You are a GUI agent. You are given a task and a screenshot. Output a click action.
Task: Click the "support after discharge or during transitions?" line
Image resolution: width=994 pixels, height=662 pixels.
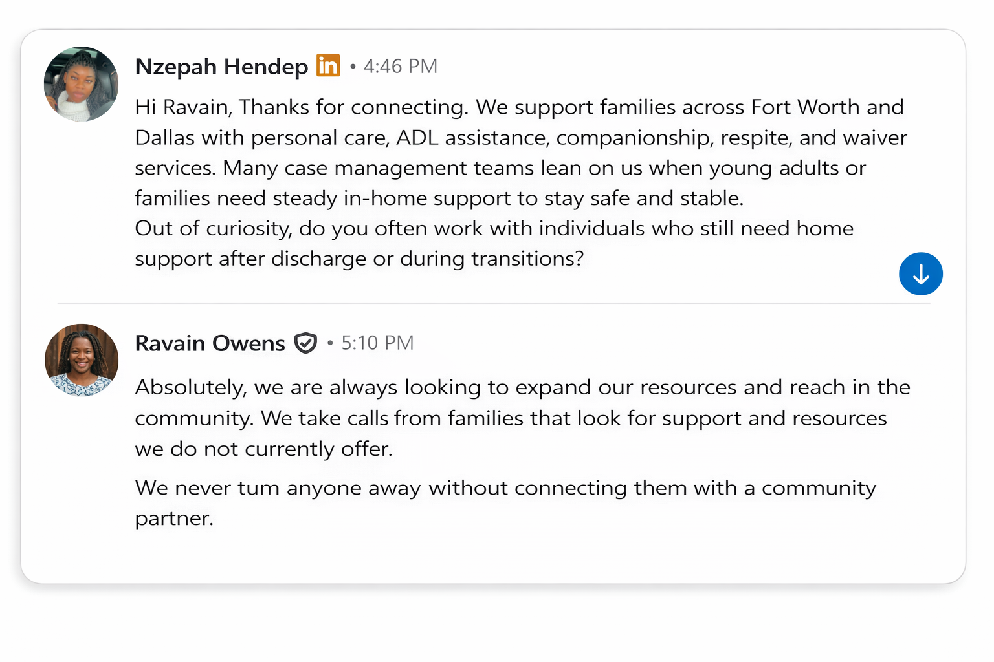coord(359,259)
